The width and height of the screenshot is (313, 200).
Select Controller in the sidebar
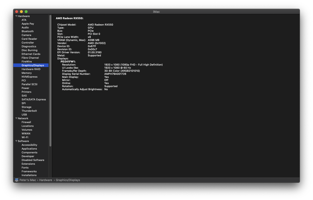click(28, 43)
